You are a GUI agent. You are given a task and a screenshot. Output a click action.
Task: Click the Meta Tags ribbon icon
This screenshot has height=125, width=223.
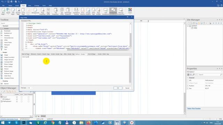[93, 11]
